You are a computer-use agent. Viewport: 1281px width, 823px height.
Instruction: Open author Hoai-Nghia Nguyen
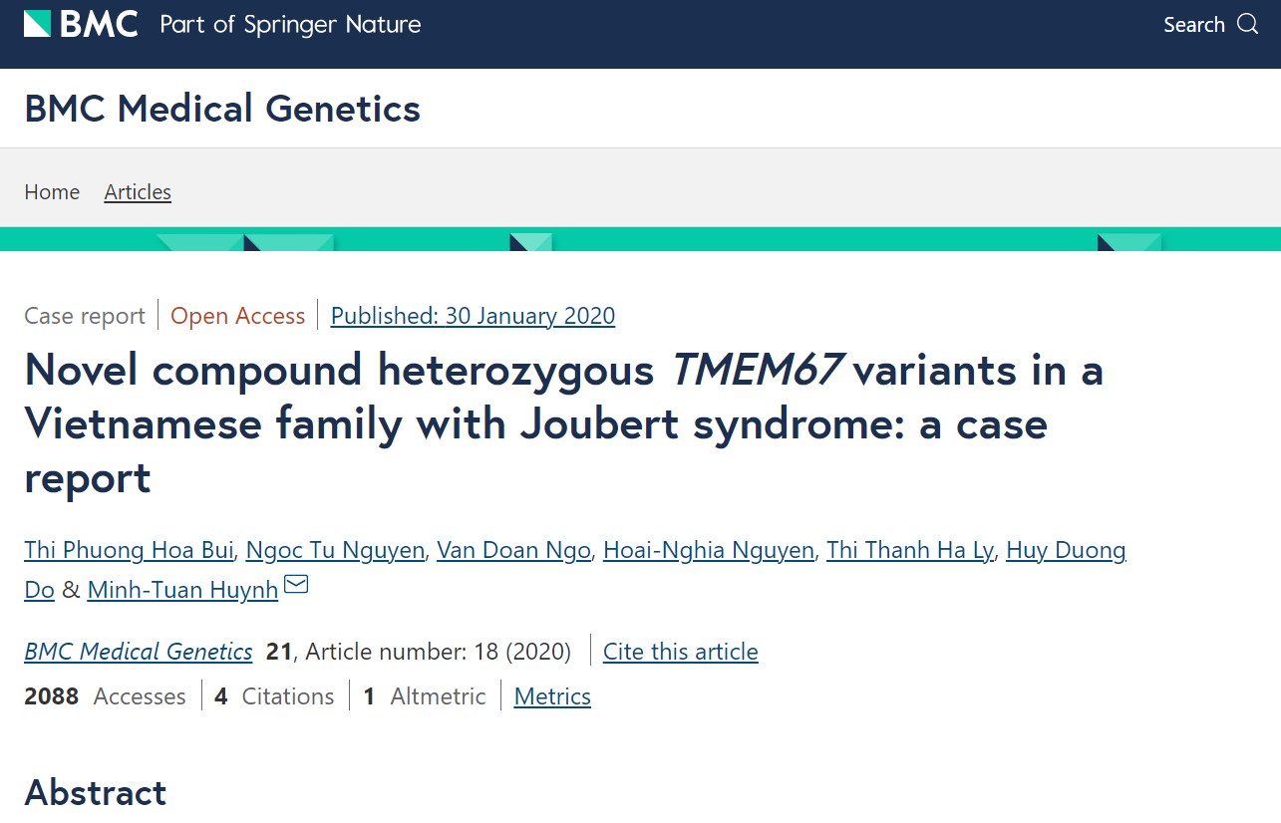coord(709,550)
